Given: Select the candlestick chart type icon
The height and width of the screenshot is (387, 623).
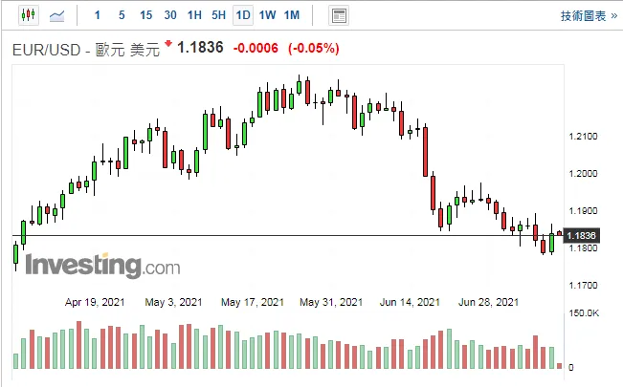Looking at the screenshot, I should (28, 15).
